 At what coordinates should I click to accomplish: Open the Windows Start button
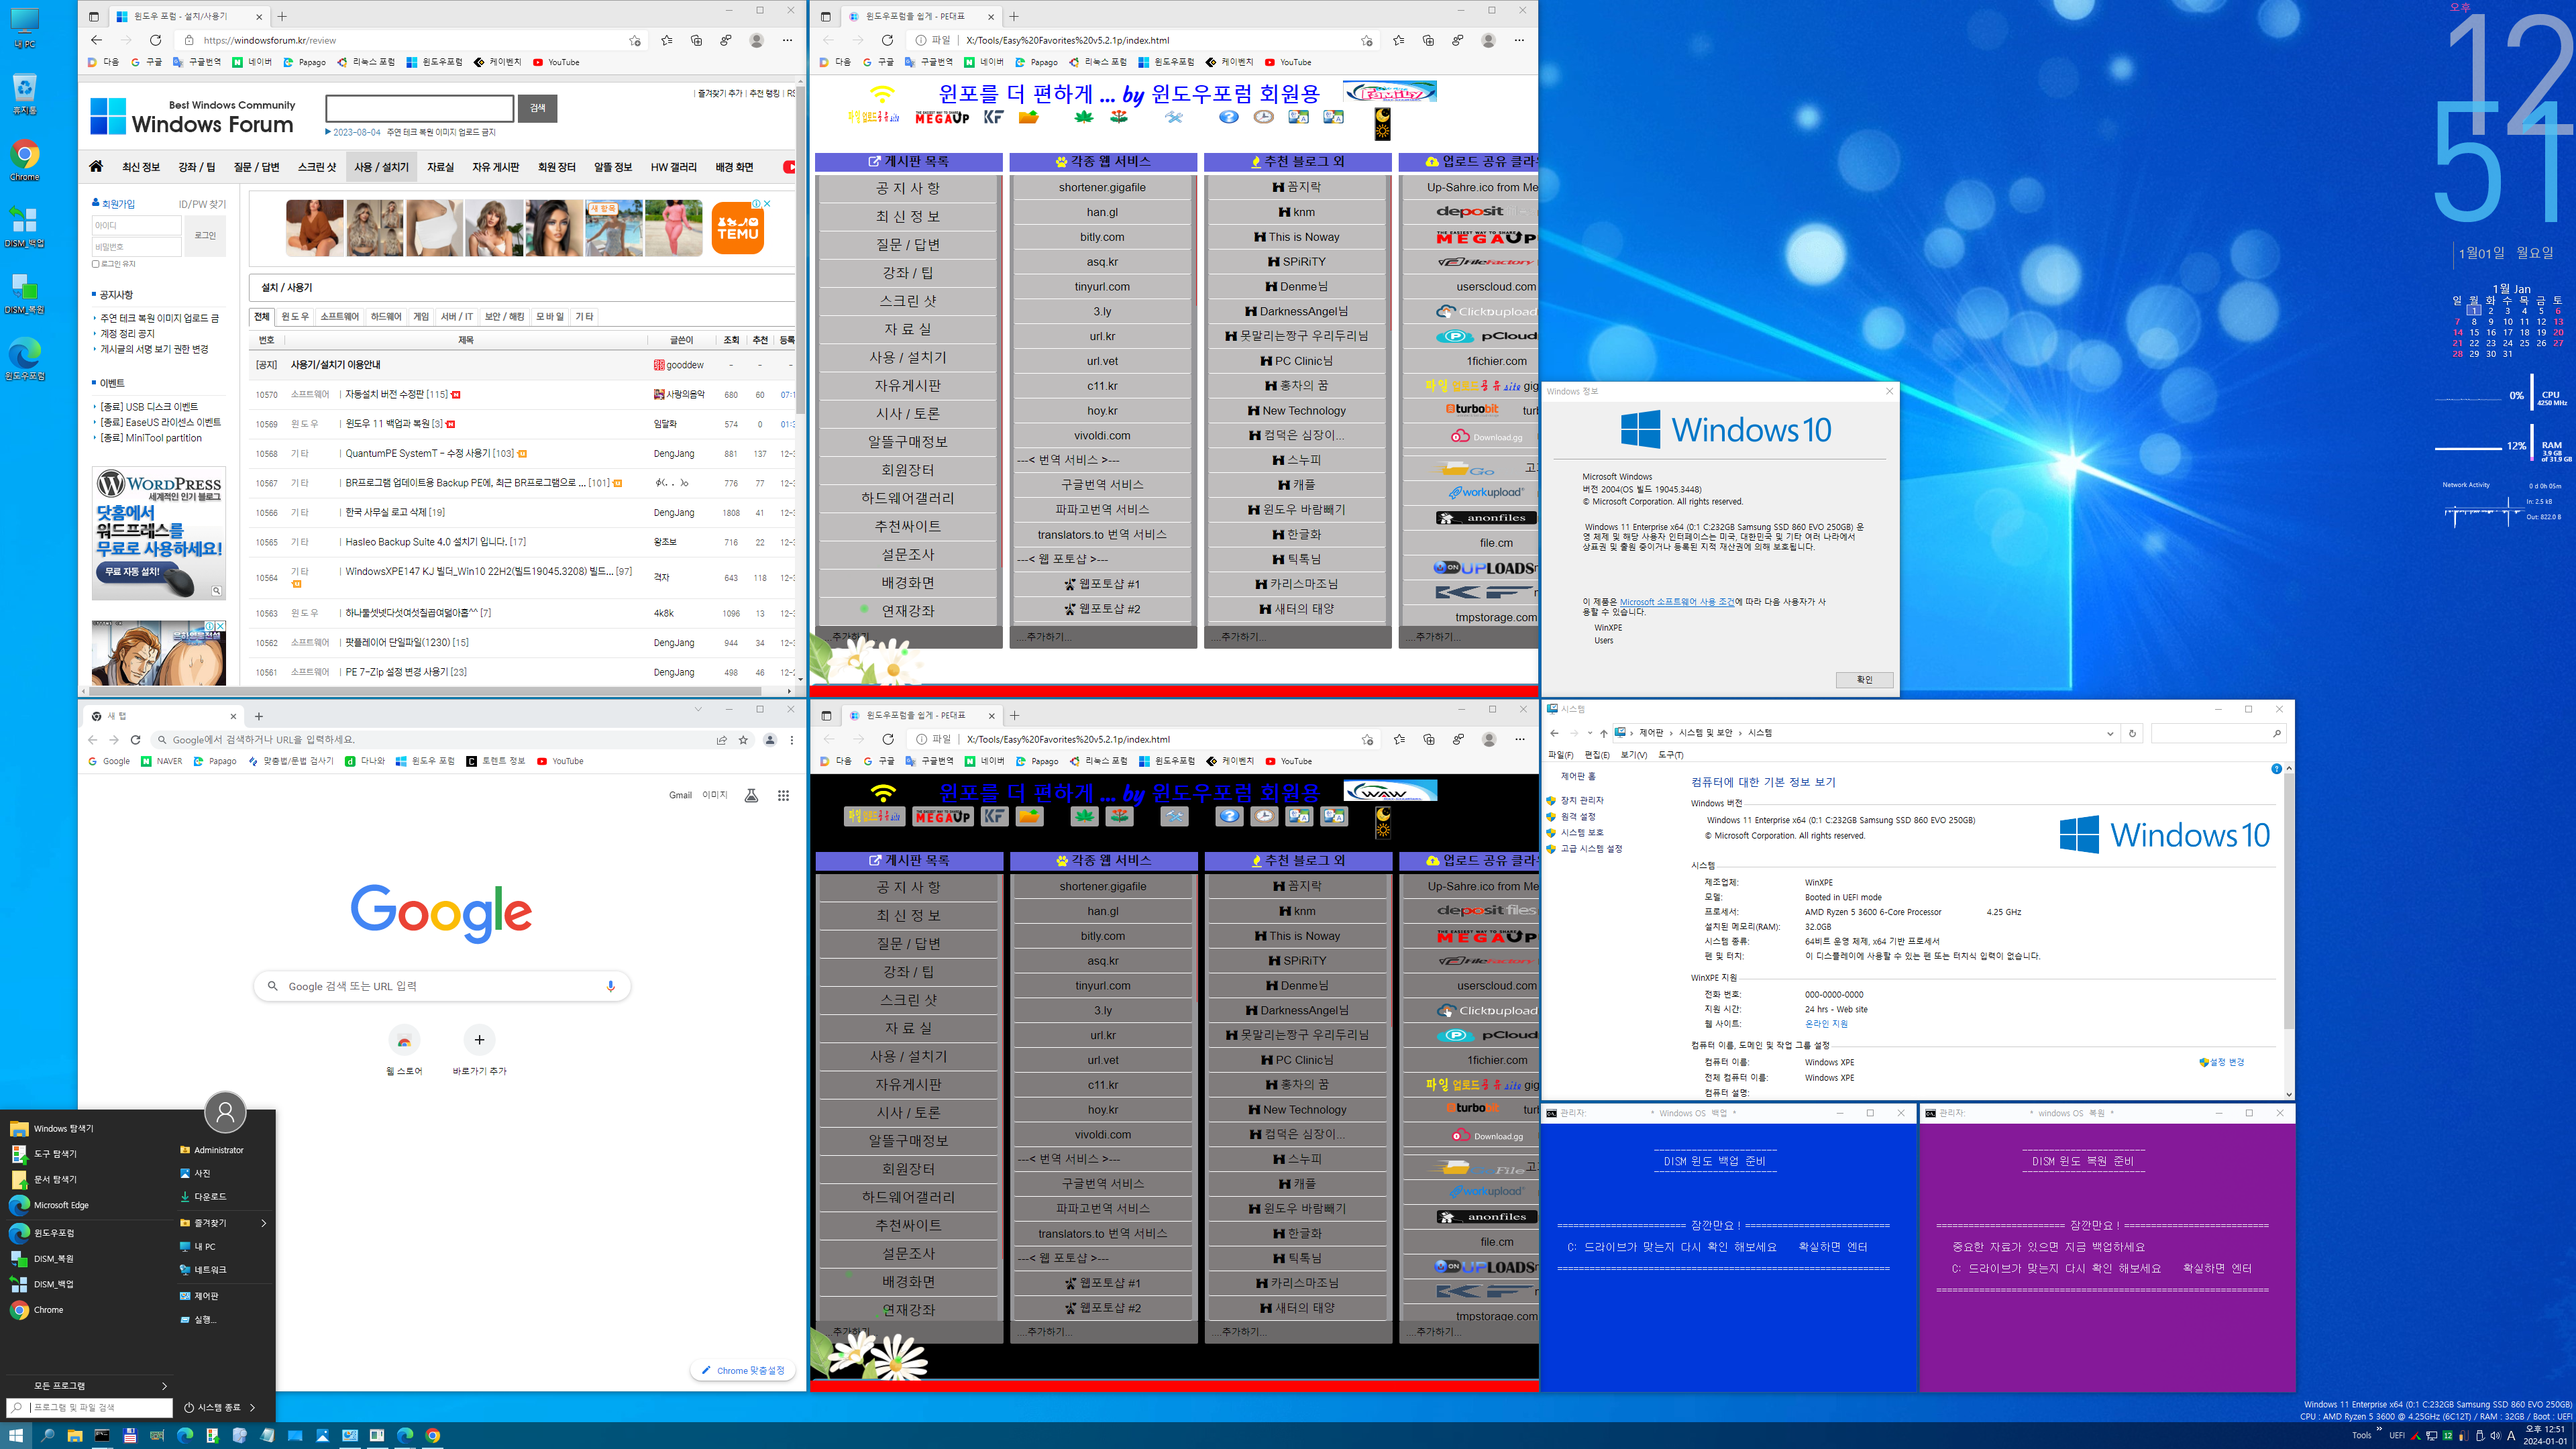click(15, 1435)
